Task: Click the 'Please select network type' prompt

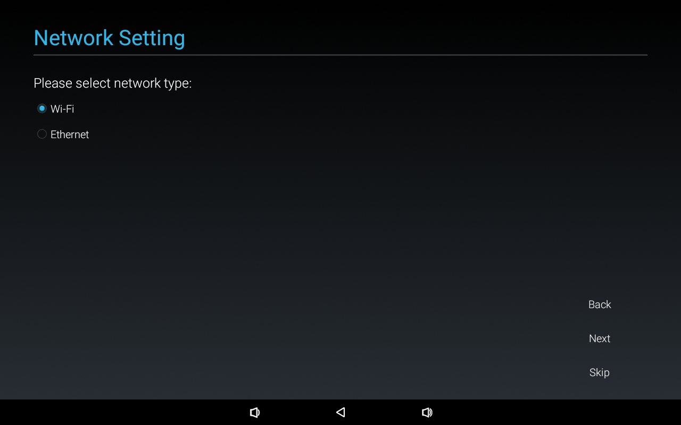Action: pyautogui.click(x=112, y=83)
